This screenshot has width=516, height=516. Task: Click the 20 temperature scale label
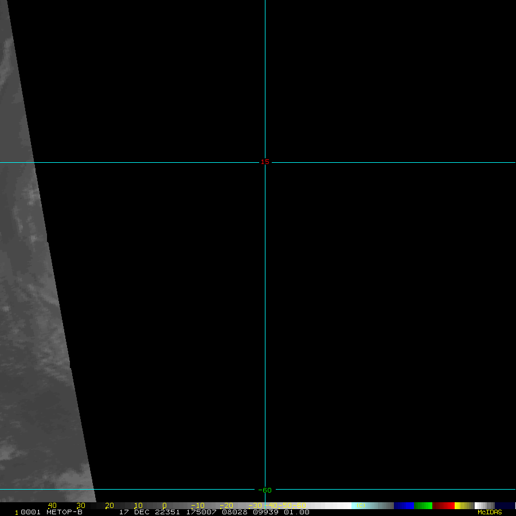(110, 506)
